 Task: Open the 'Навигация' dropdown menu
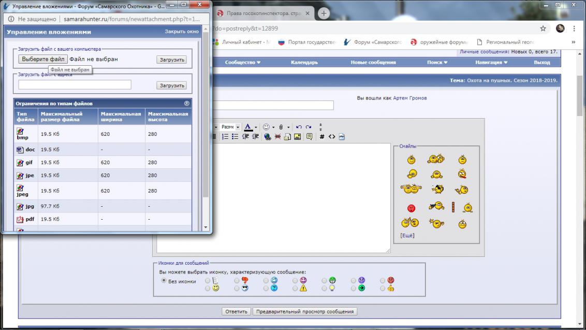pyautogui.click(x=491, y=62)
